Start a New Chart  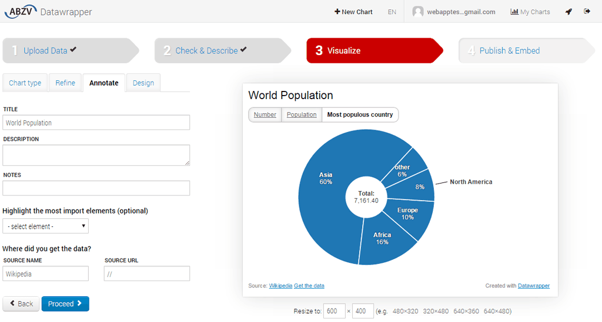point(353,12)
